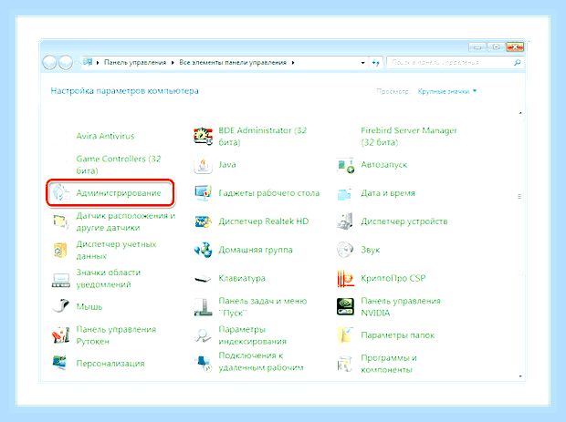Image resolution: width=566 pixels, height=422 pixels.
Task: Open the Значки области уведомлений icon
Action: click(60, 279)
